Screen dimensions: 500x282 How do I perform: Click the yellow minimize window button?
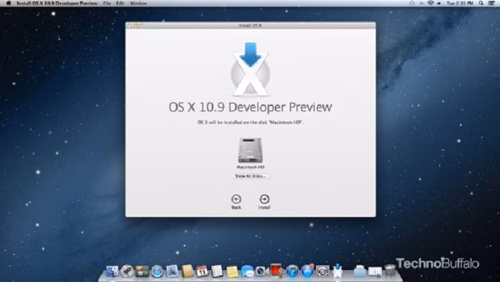136,25
